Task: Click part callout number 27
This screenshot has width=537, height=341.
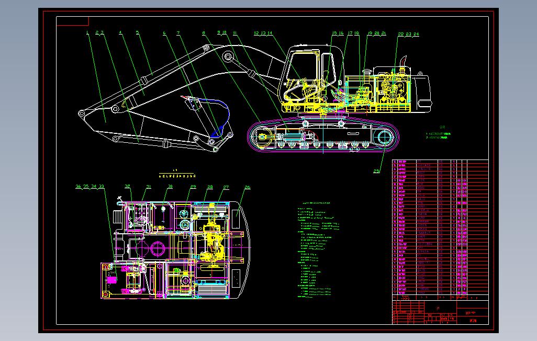Action: (226, 187)
